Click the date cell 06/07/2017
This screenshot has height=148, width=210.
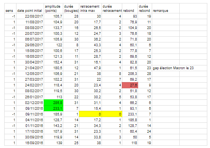pyautogui.click(x=30, y=39)
